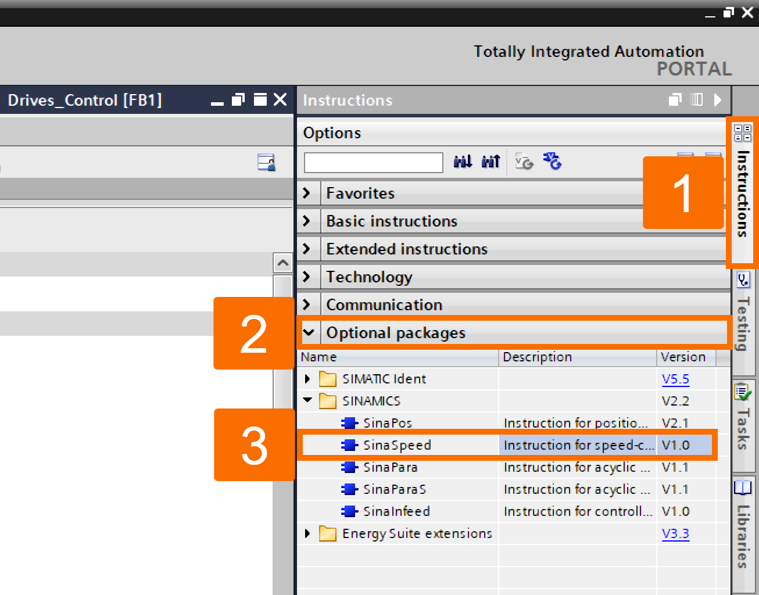759x595 pixels.
Task: Click the Testing tab stethoscope icon
Action: tap(743, 281)
